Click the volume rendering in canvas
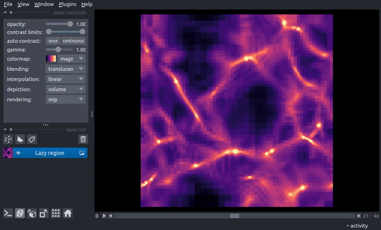This screenshot has width=381, height=230. 237,111
